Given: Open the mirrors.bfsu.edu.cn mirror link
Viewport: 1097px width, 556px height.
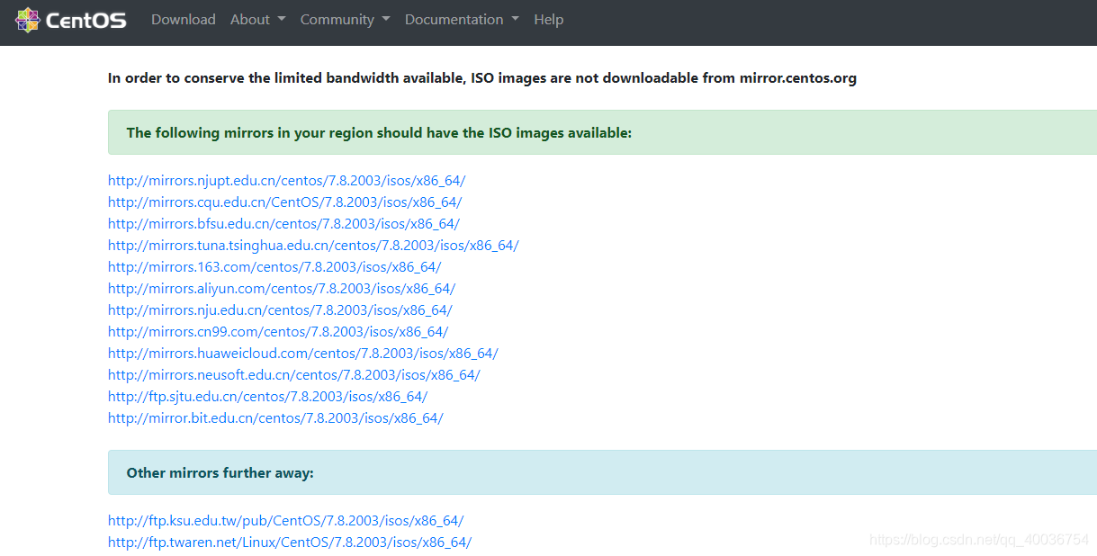Looking at the screenshot, I should (x=283, y=224).
